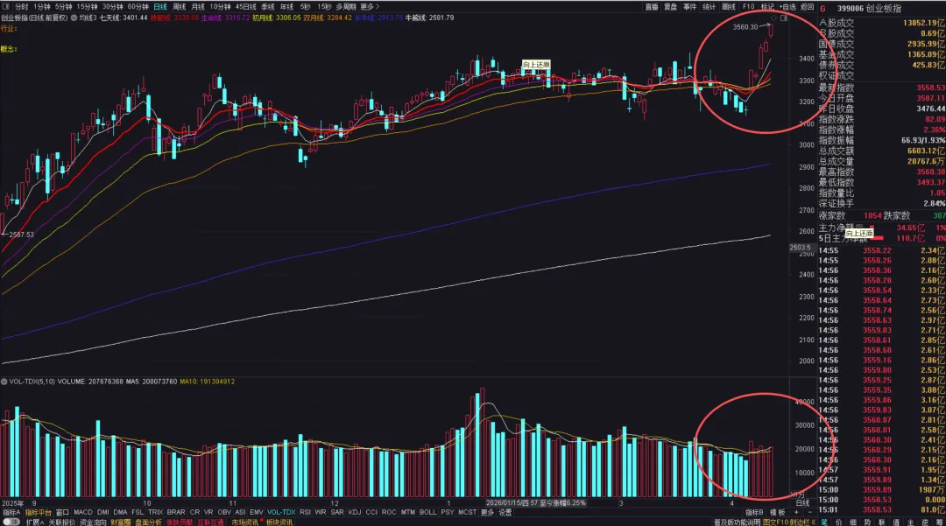
Task: Select the VOL-TDX indicator
Action: (281, 512)
